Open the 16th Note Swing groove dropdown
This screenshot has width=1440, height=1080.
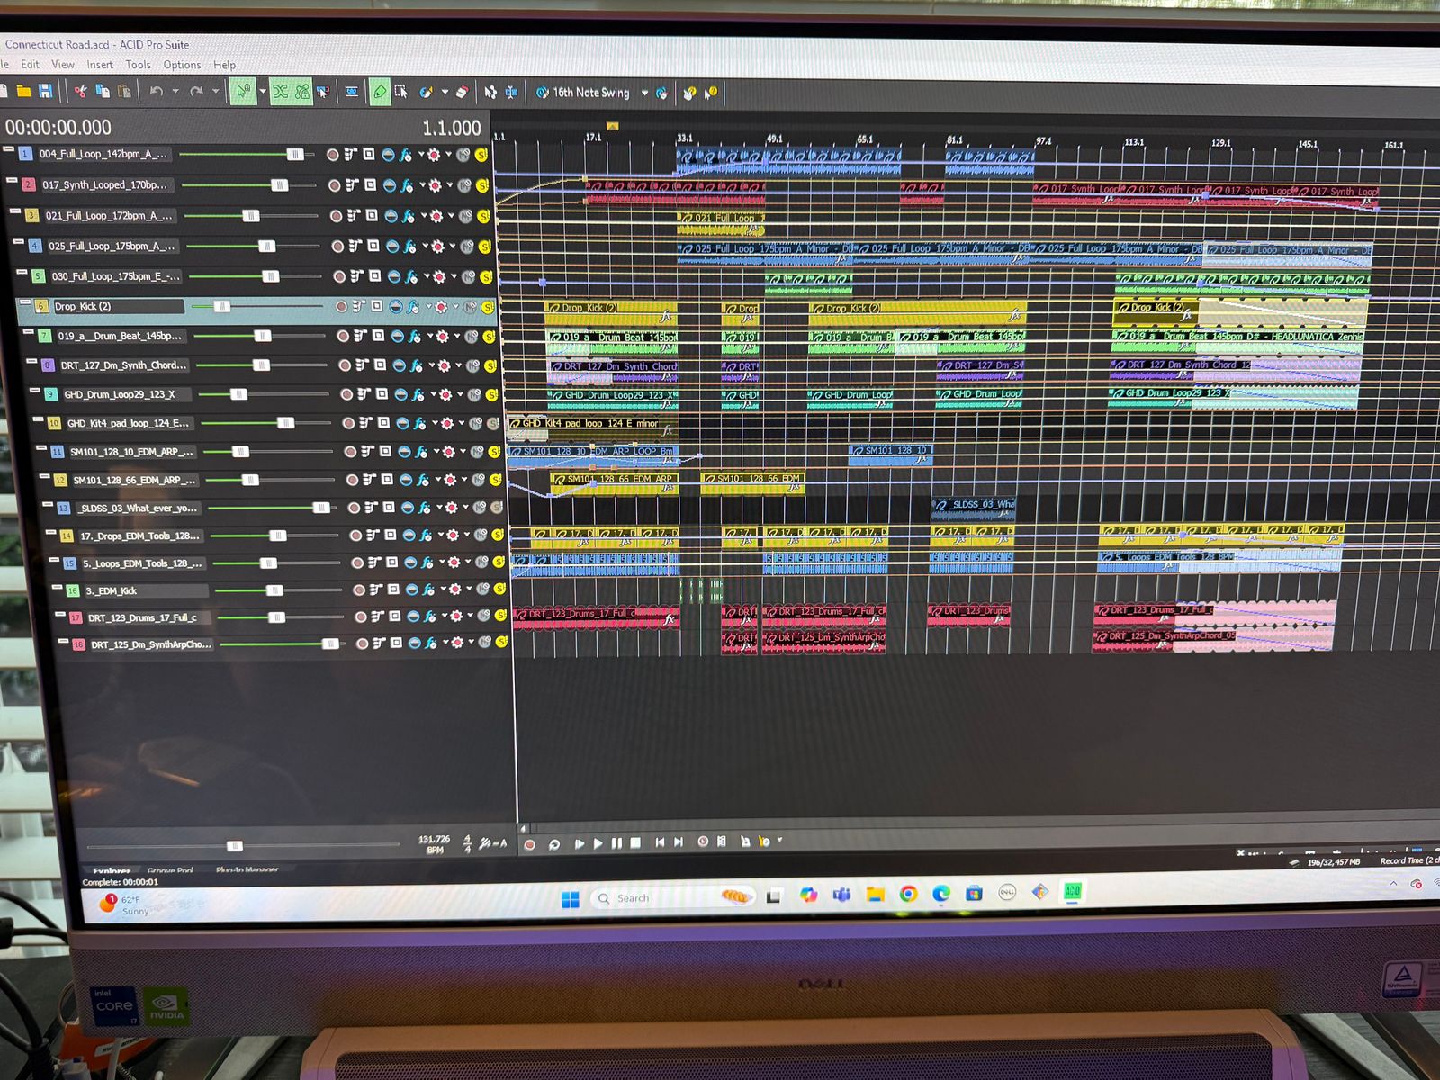pyautogui.click(x=644, y=93)
